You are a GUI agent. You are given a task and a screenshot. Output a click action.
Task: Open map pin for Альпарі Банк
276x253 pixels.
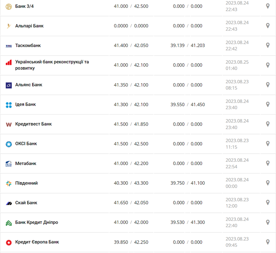click(268, 26)
